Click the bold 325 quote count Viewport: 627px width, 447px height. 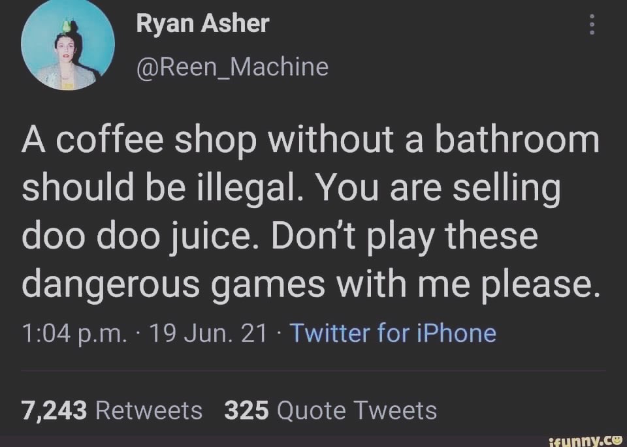point(247,410)
